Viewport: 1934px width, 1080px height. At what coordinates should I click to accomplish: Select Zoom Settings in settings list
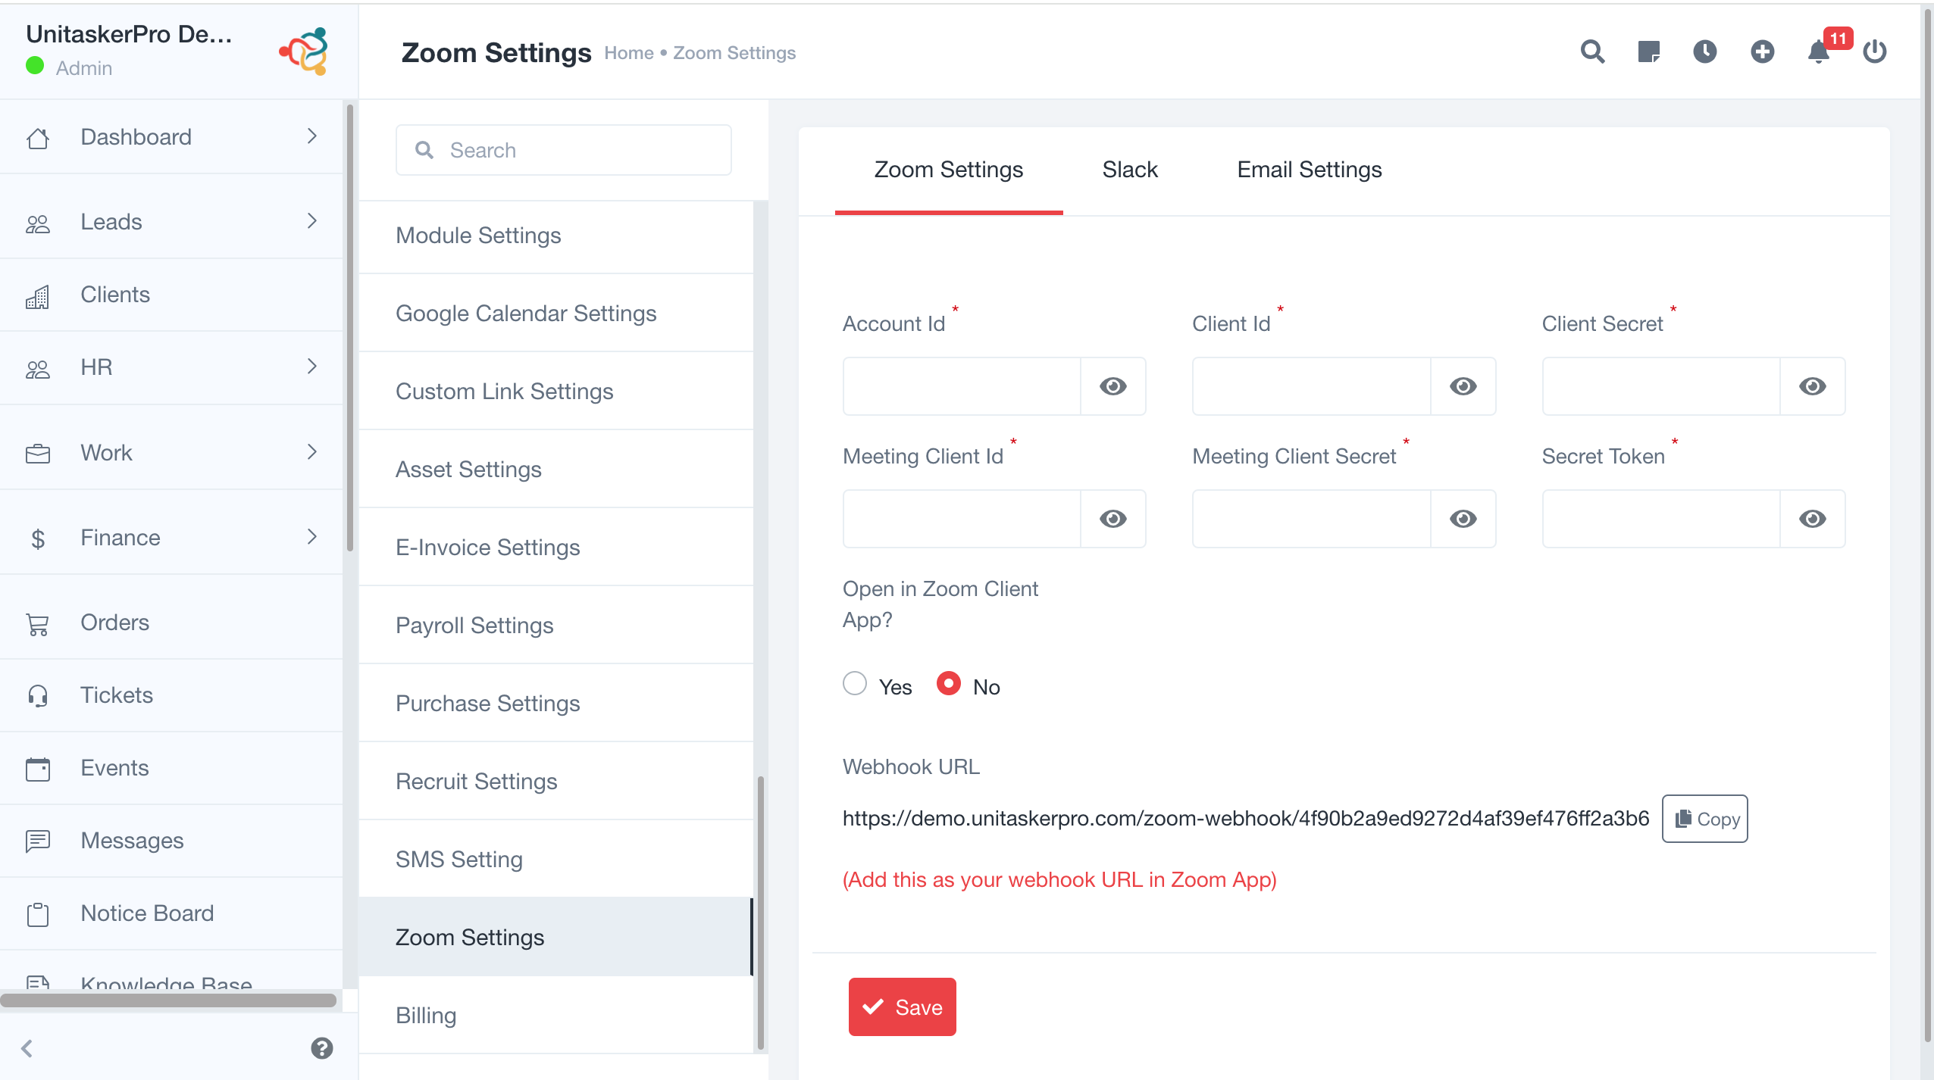pos(556,938)
